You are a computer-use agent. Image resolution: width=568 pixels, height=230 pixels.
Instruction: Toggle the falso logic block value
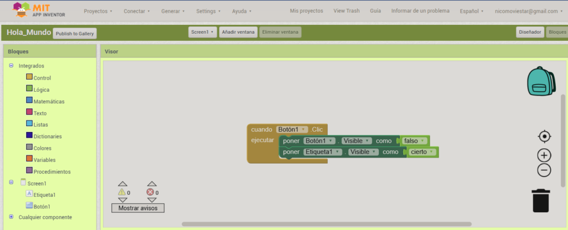[x=414, y=141]
